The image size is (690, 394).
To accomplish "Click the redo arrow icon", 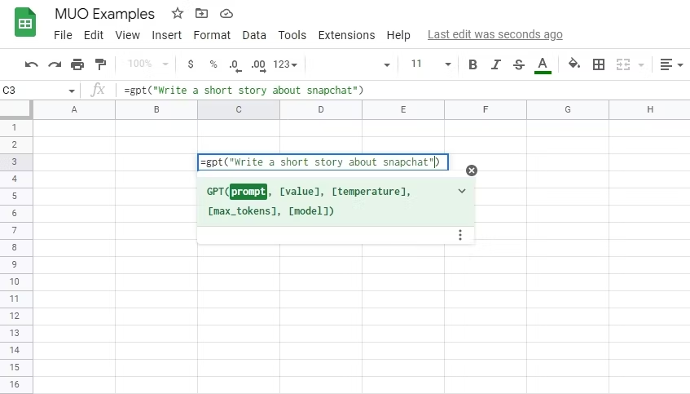I will 55,64.
